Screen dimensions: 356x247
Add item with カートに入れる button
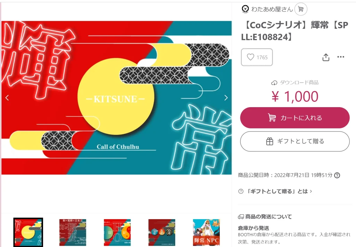click(295, 118)
